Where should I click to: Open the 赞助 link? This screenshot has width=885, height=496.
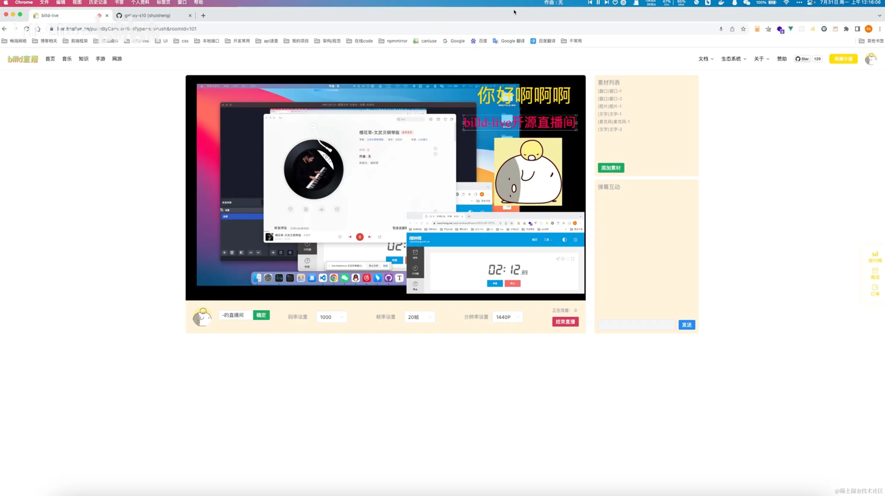click(x=782, y=59)
